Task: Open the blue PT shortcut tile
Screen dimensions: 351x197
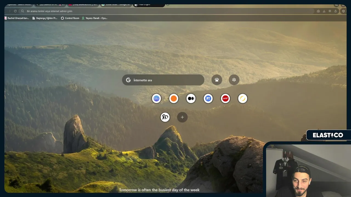Action: (208, 99)
